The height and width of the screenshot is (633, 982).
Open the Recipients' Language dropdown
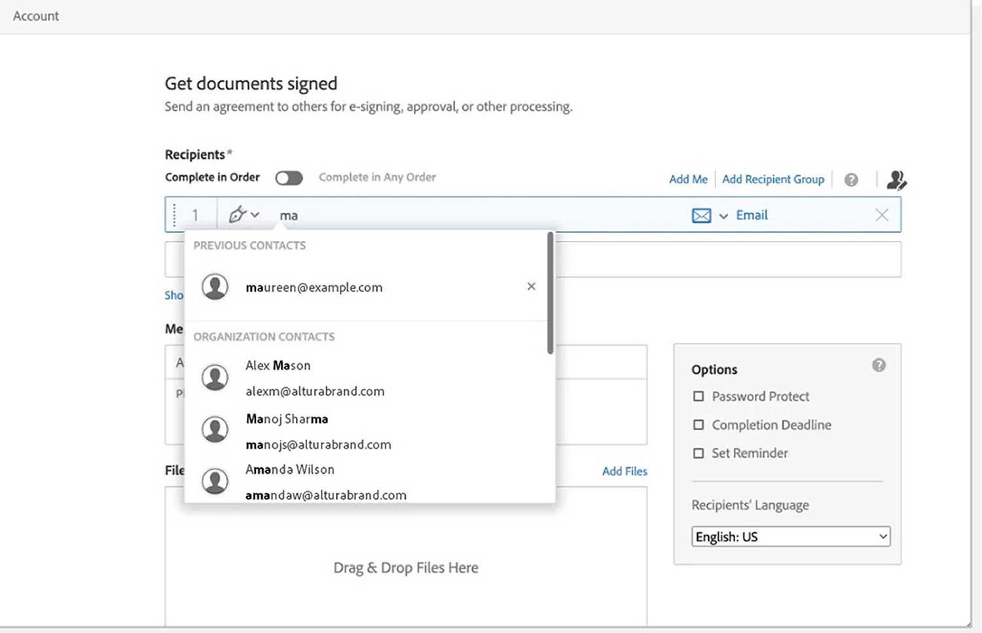tap(790, 537)
